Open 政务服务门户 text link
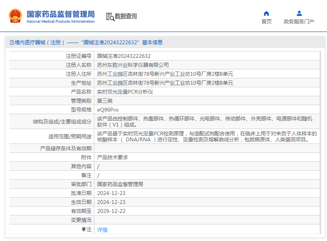Viewport: 327px width, 241px height. 299,22
